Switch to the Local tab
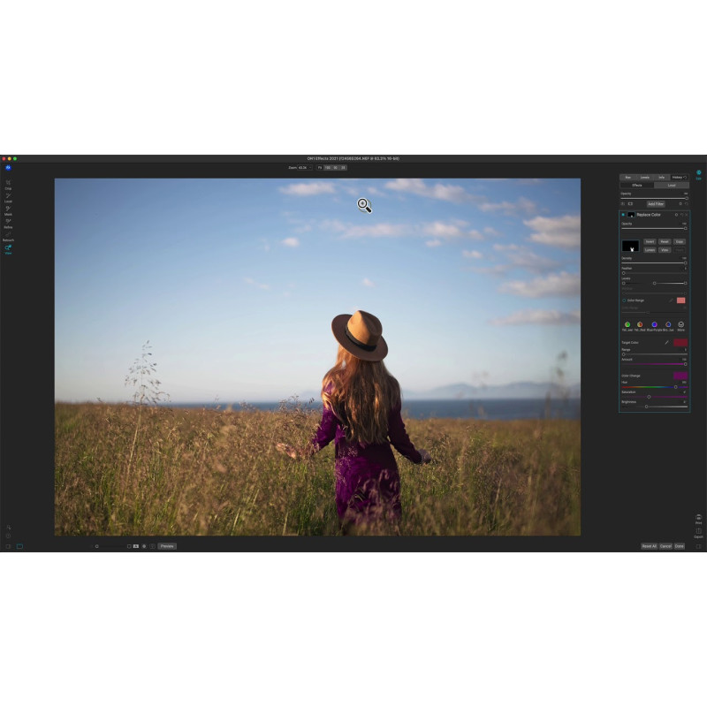The image size is (707, 707). [671, 186]
